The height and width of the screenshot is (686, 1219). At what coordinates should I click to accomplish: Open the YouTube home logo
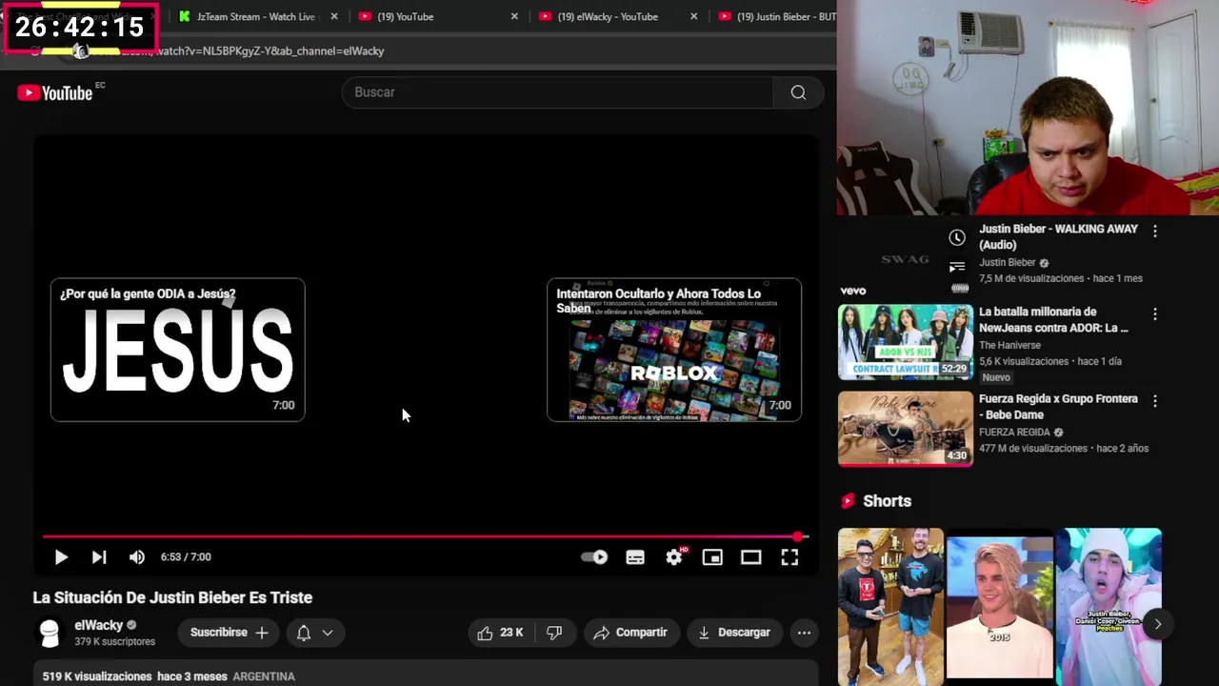55,92
